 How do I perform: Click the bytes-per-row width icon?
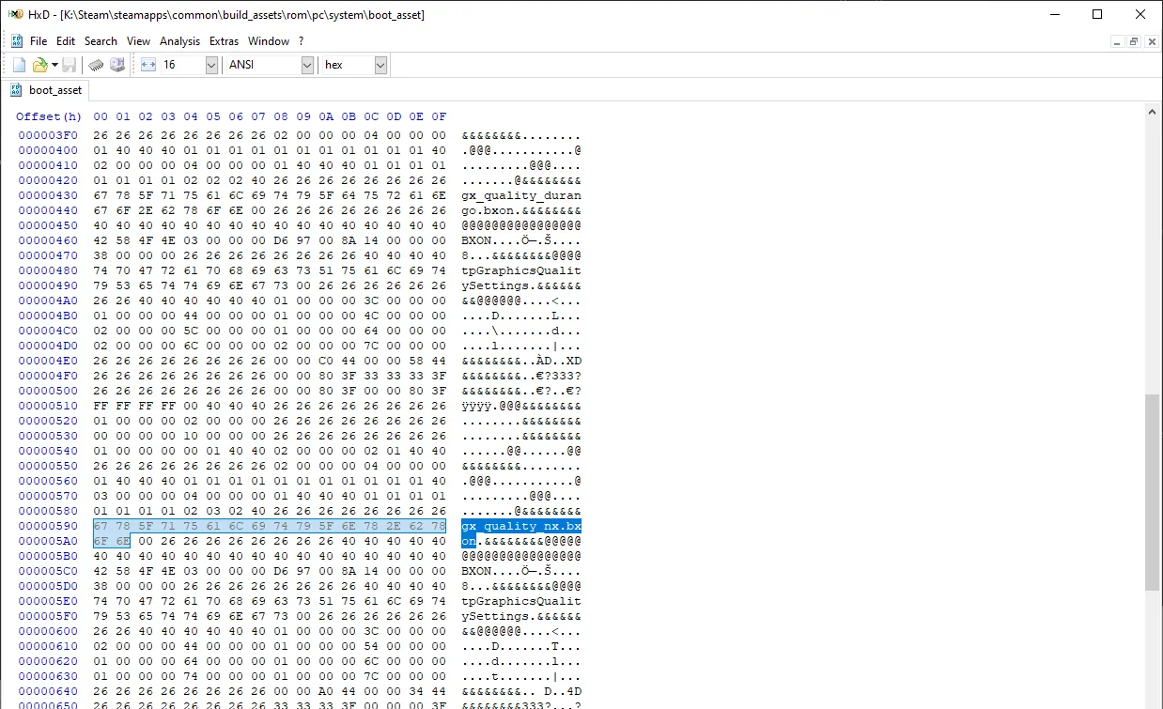coord(148,65)
